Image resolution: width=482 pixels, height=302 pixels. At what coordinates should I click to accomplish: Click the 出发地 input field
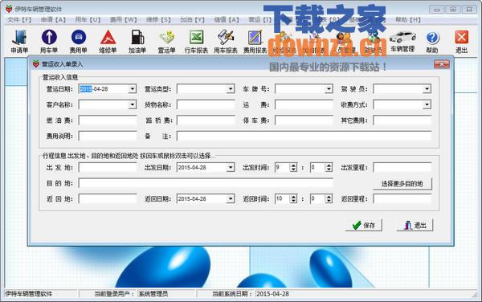click(108, 167)
